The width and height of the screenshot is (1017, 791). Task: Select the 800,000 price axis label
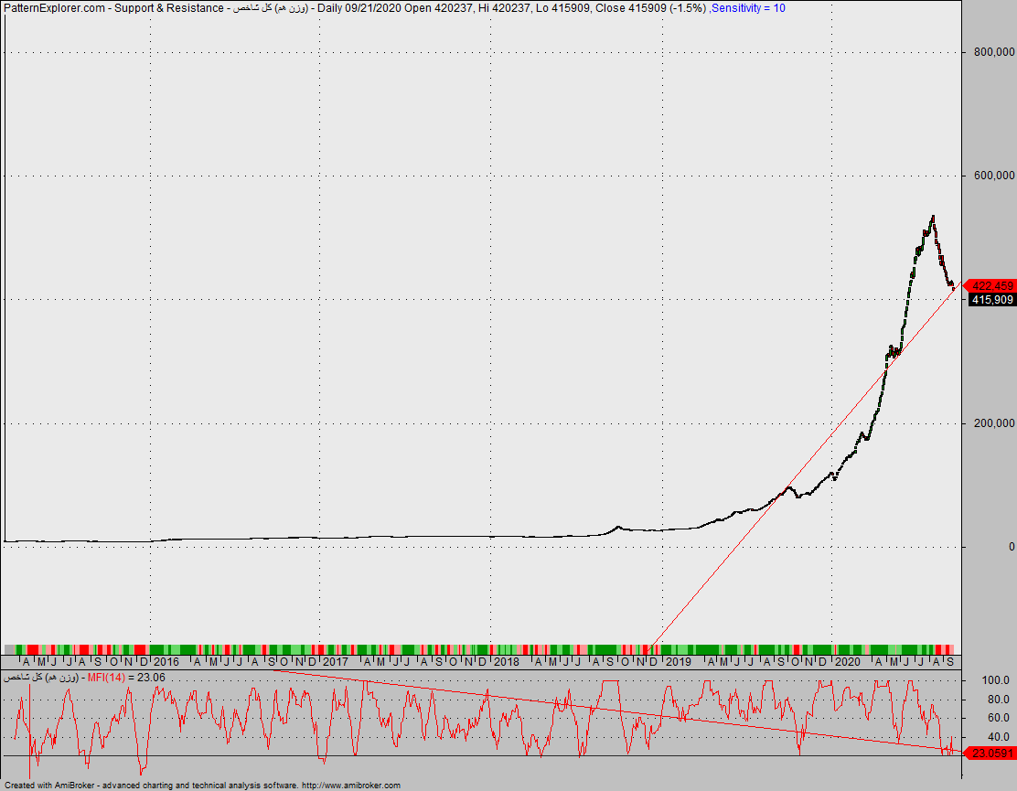(x=994, y=52)
